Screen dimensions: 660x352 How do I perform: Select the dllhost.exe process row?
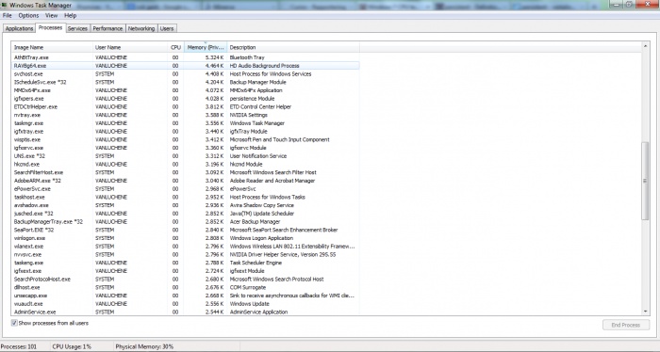[x=186, y=287]
